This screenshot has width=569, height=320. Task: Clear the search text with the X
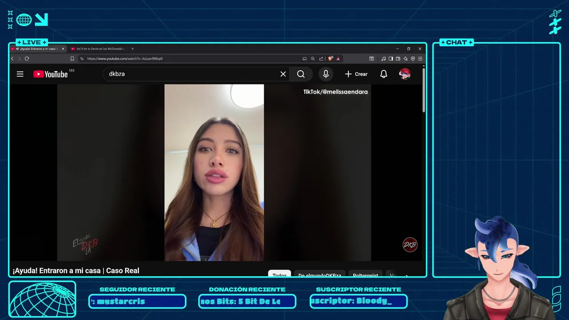(283, 74)
